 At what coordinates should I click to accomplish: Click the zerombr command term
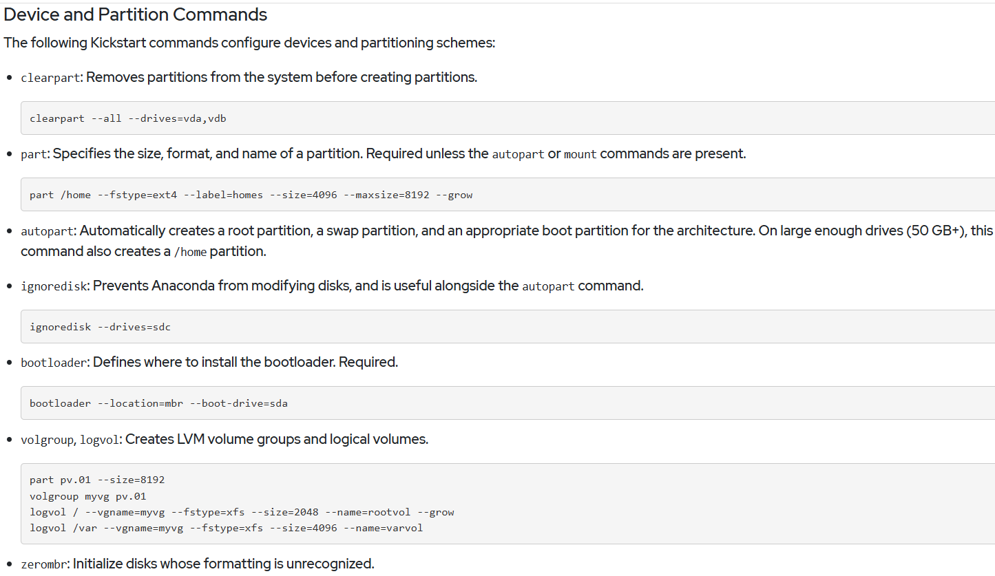click(x=43, y=565)
